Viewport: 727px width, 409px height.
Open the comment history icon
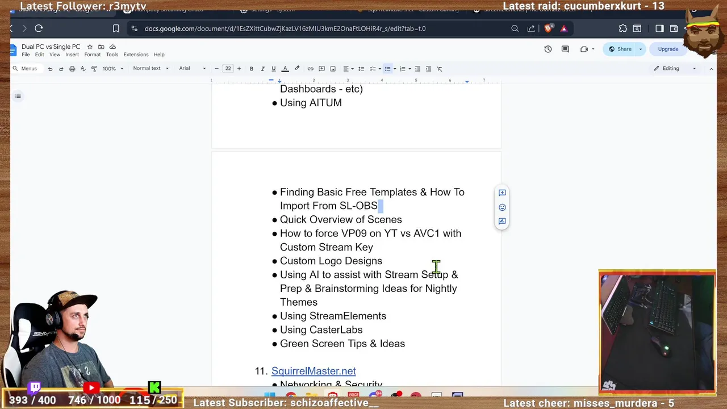[x=565, y=49]
